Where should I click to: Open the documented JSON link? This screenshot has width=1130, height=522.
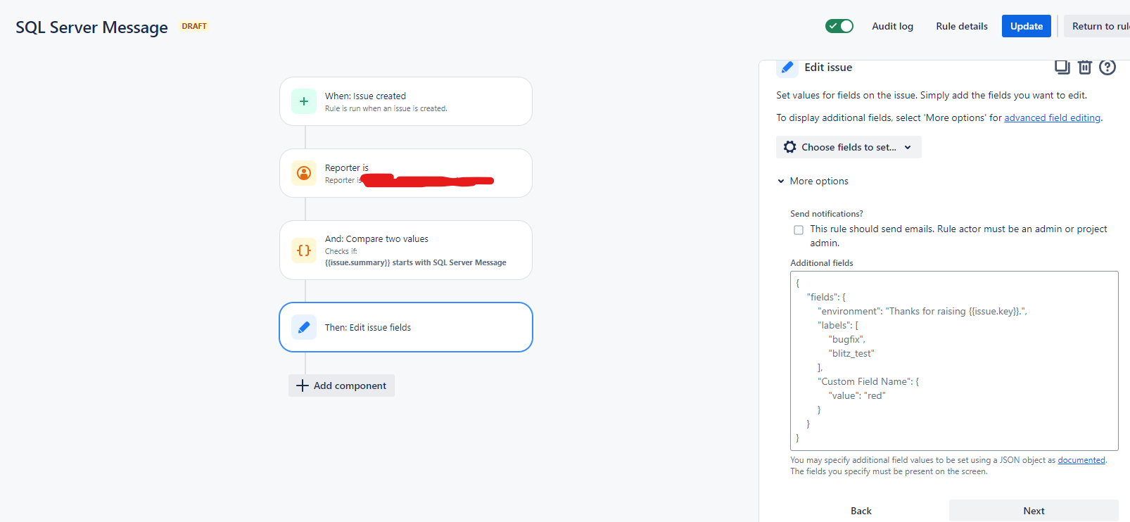point(1081,460)
